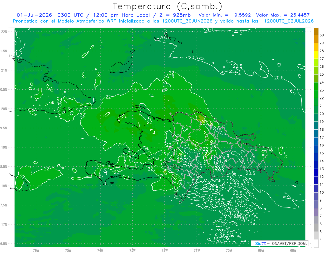Click the '75W' longitude axis label
329x254 pixels.
click(x=68, y=250)
